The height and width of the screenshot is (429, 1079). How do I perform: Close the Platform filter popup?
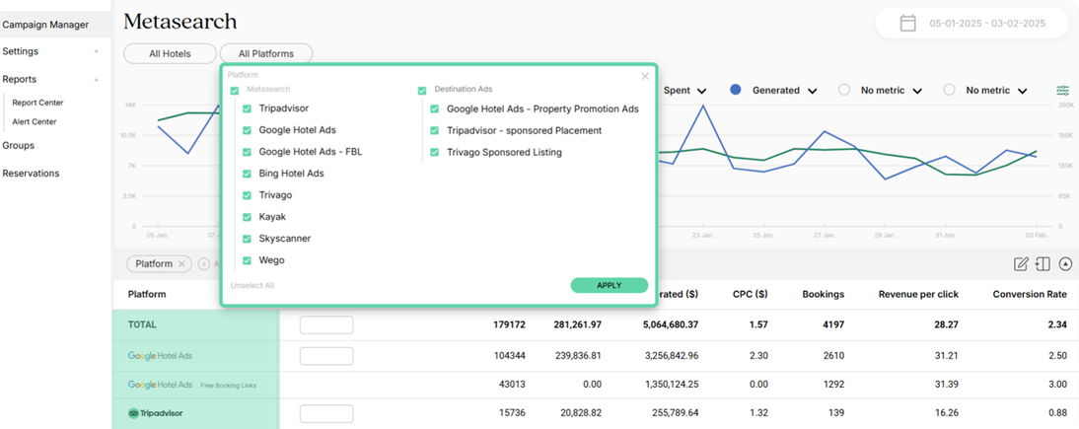(x=645, y=77)
